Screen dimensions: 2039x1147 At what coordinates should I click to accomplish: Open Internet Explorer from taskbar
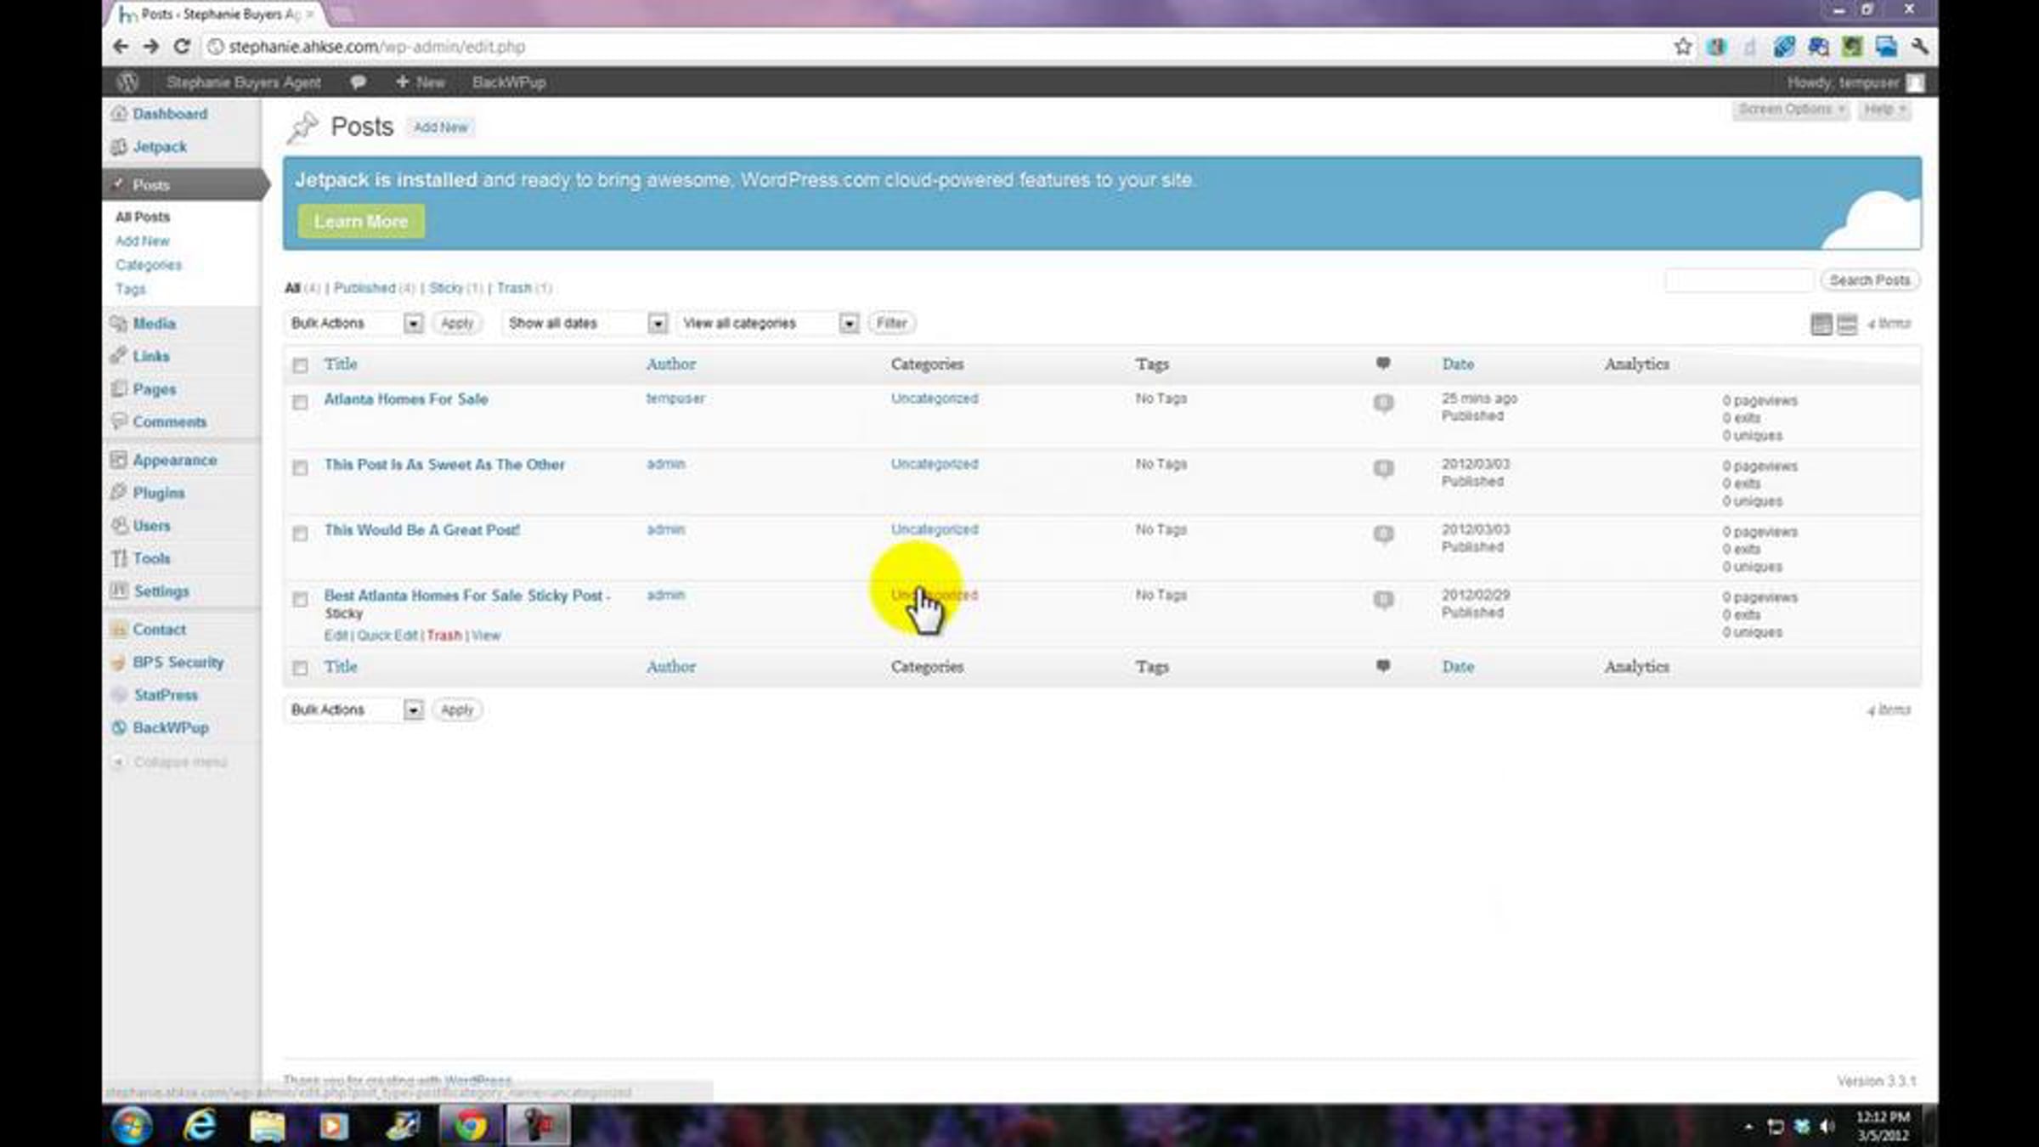tap(201, 1126)
